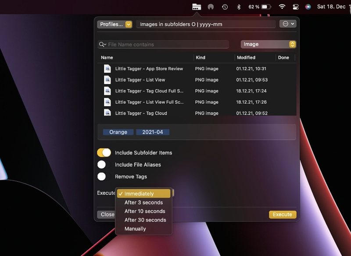This screenshot has height=256, width=351.
Task: Expand the ellipsis more-options menu
Action: (x=288, y=24)
